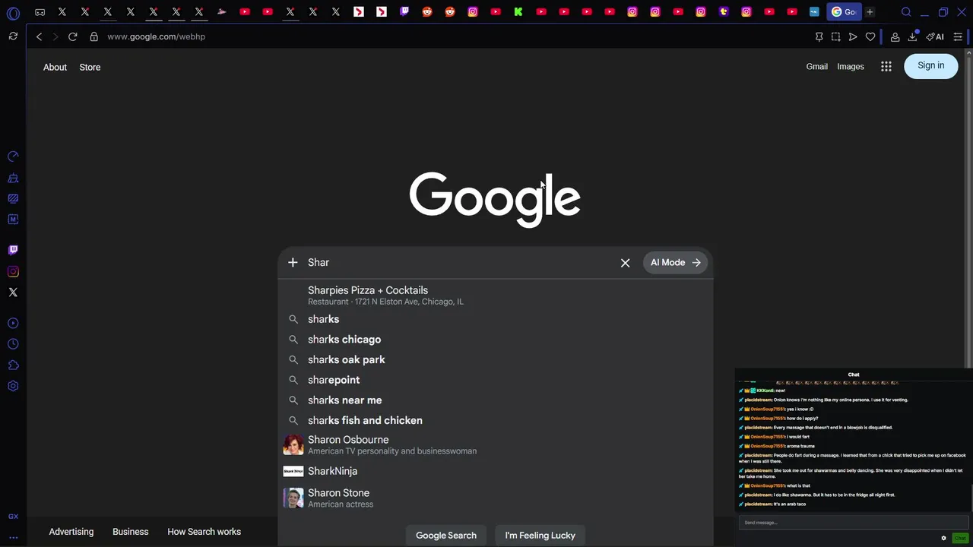Choose the SharkNinja suggestion
The image size is (973, 547).
pos(496,471)
